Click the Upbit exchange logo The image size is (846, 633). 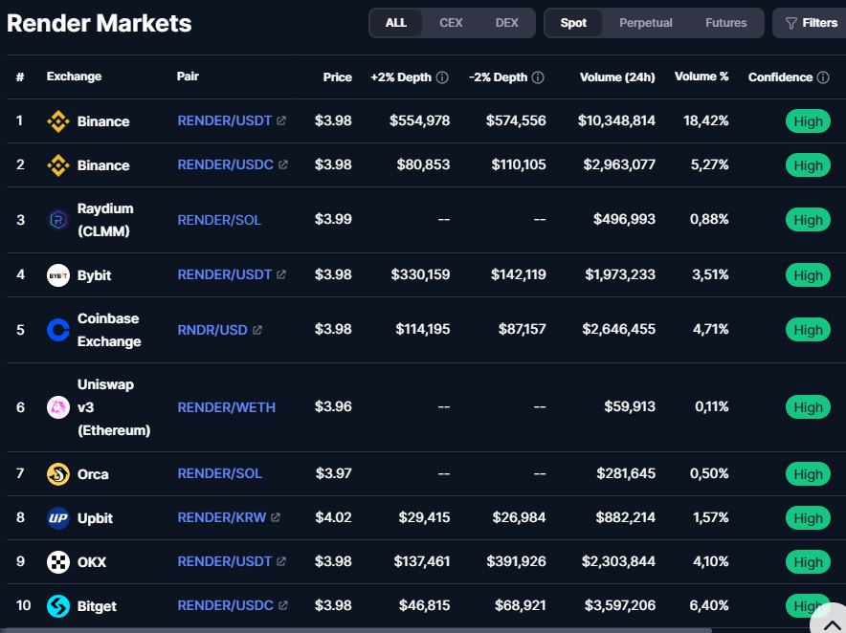point(58,518)
